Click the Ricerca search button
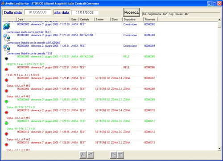 (132, 12)
